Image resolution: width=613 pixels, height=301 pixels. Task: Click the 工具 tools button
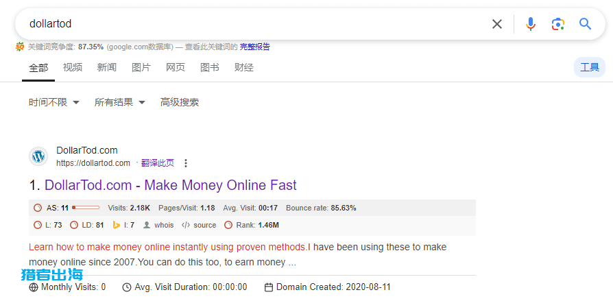pyautogui.click(x=590, y=67)
